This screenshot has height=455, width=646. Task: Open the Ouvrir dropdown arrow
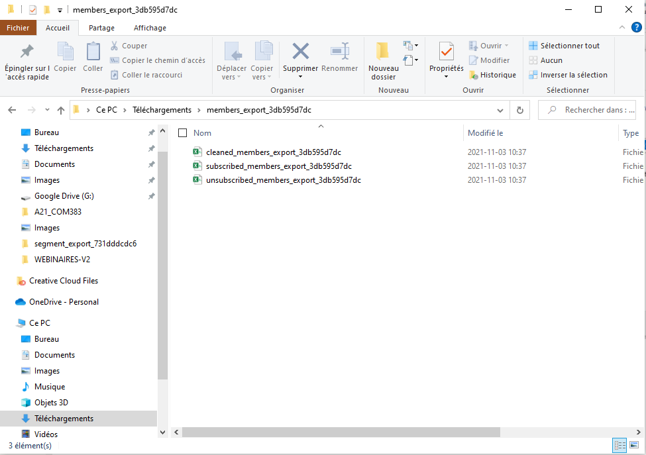[505, 45]
